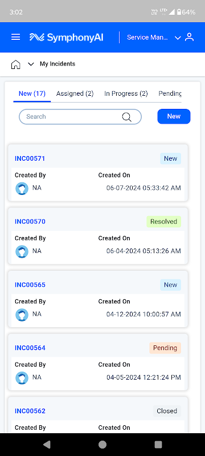Open the Service Man... module selector
The height and width of the screenshot is (456, 205).
[147, 37]
